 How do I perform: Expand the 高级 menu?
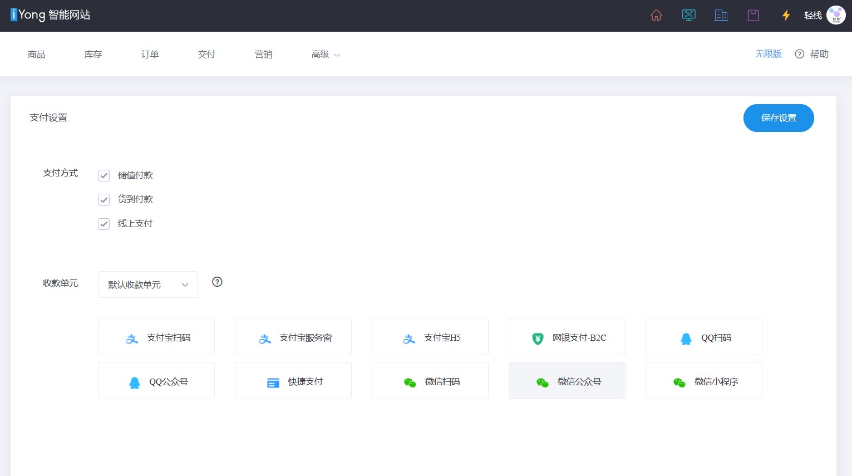point(326,54)
